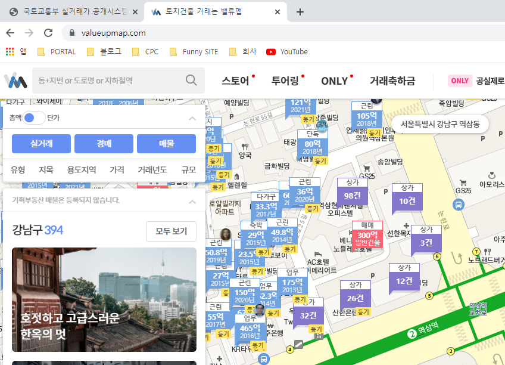The width and height of the screenshot is (505, 365).
Task: Select the 상가 98건 map marker
Action: coord(352,193)
